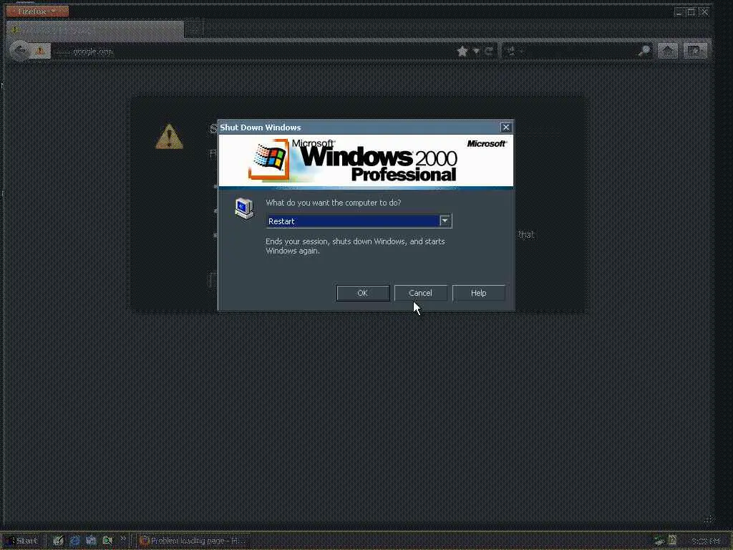Open Firefox bookmarks toolbar button
This screenshot has width=733, height=550.
pos(694,51)
